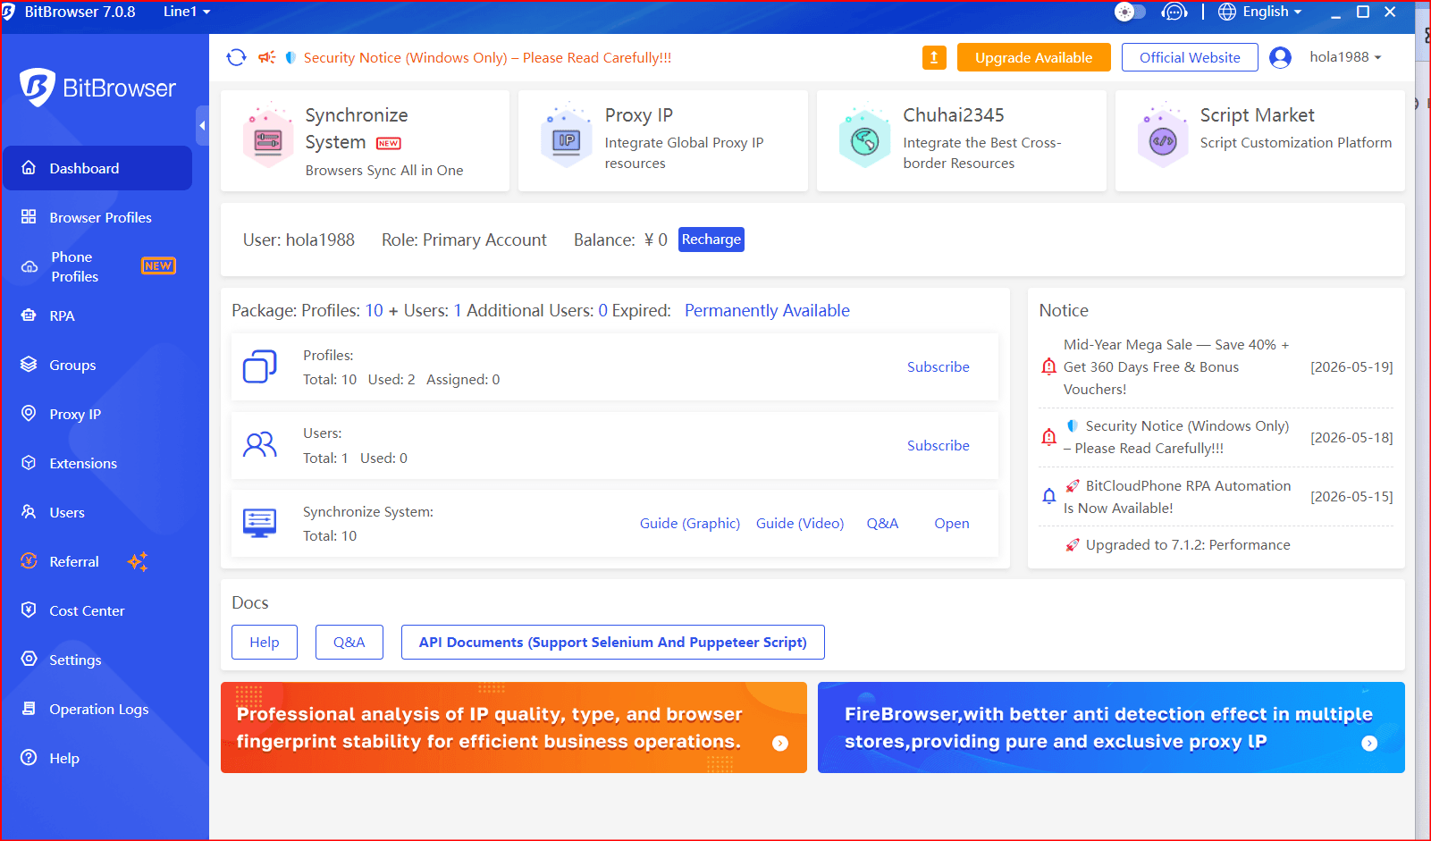Viewport: 1431px width, 841px height.
Task: Open the user avatar icon
Action: [1280, 57]
